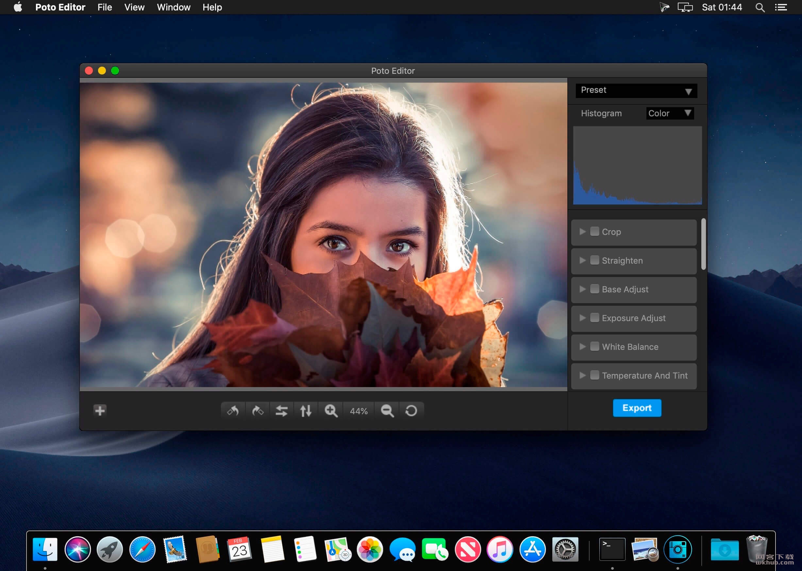This screenshot has width=802, height=571.
Task: Click Poto Editor camera icon in Dock
Action: 677,549
